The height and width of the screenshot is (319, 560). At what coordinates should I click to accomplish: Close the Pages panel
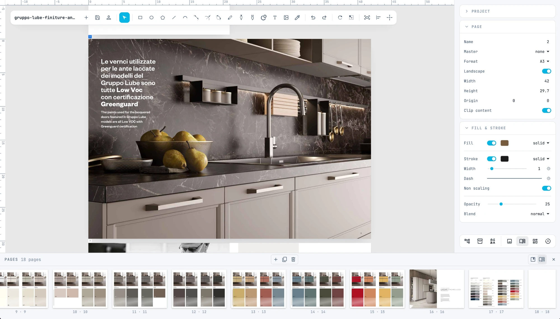click(x=554, y=259)
